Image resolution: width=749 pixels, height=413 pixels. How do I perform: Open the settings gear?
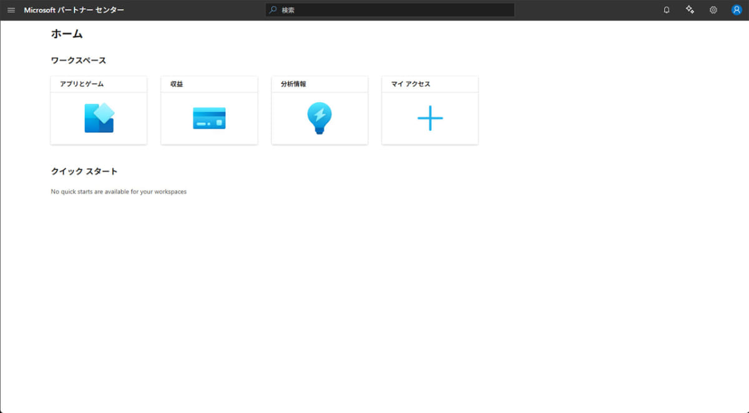(x=713, y=10)
